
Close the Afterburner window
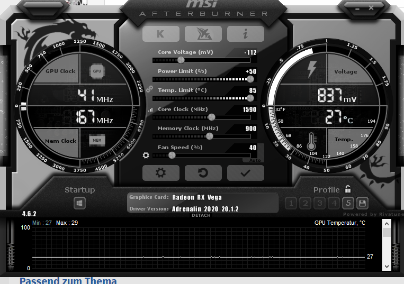371,8
